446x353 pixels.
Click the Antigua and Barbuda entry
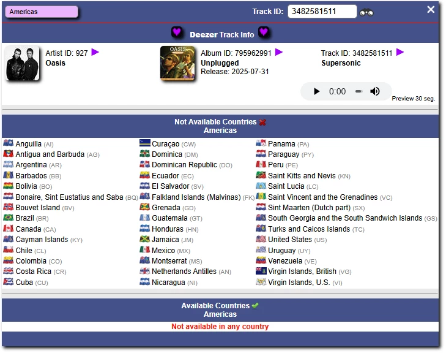pos(51,154)
